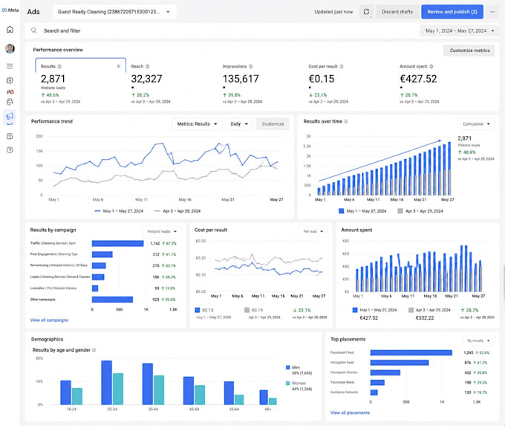
Task: Click the sidebar icon just above the megaphone
Action: click(x=10, y=102)
